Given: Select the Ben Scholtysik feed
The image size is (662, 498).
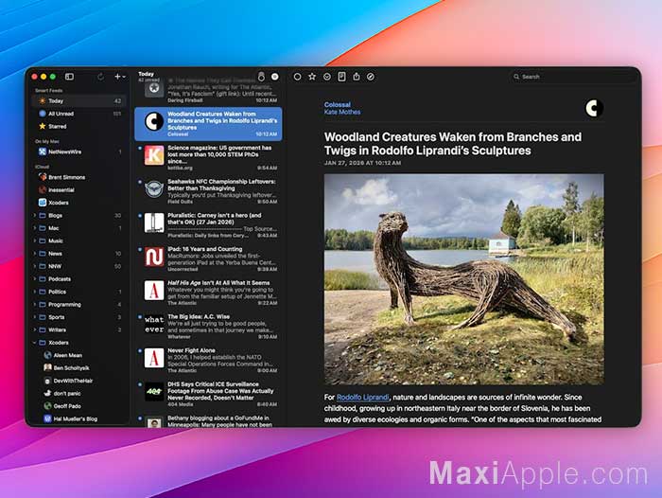Looking at the screenshot, I should (x=79, y=367).
